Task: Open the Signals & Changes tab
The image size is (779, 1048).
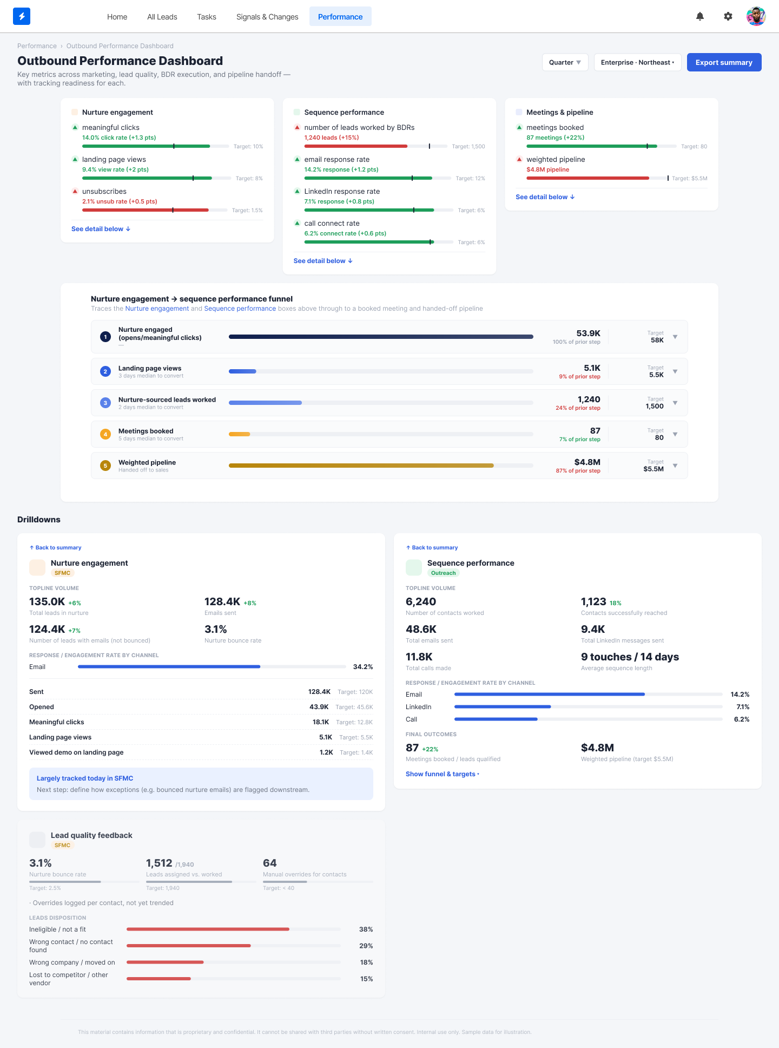Action: coord(267,17)
